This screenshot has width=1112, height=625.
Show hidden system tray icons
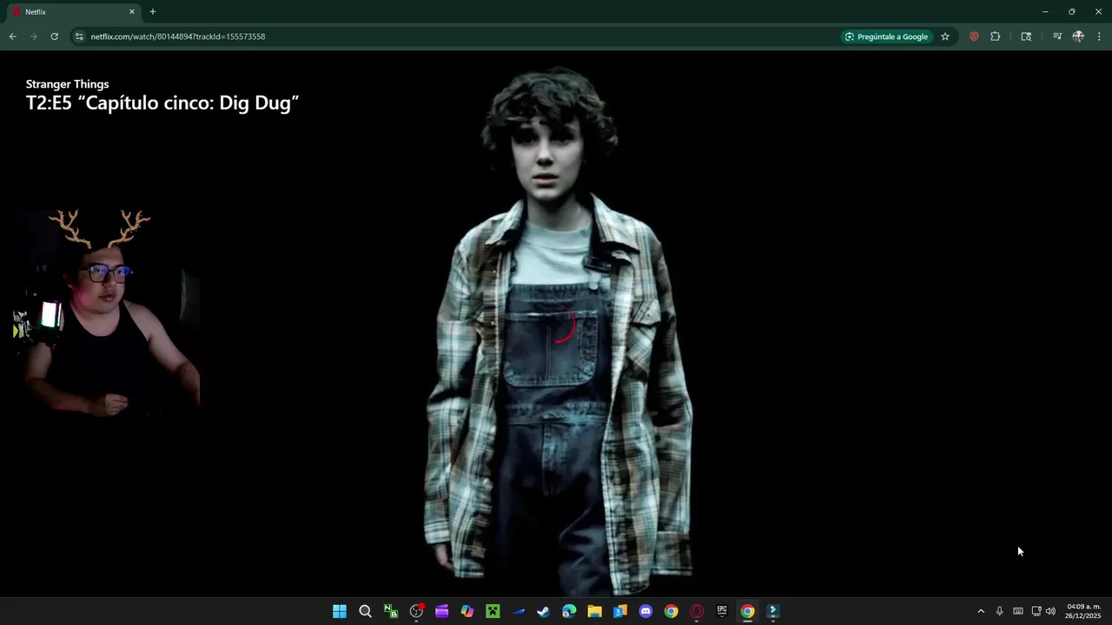(x=981, y=611)
